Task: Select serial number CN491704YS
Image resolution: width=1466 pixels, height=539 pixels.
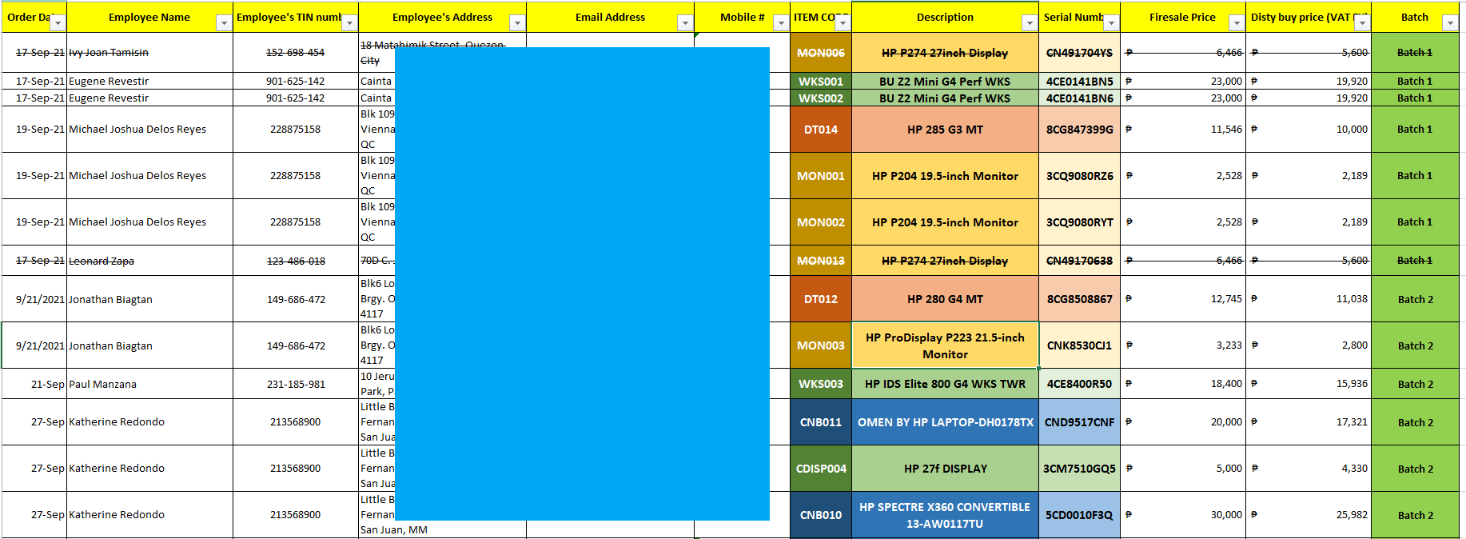Action: [x=1080, y=53]
